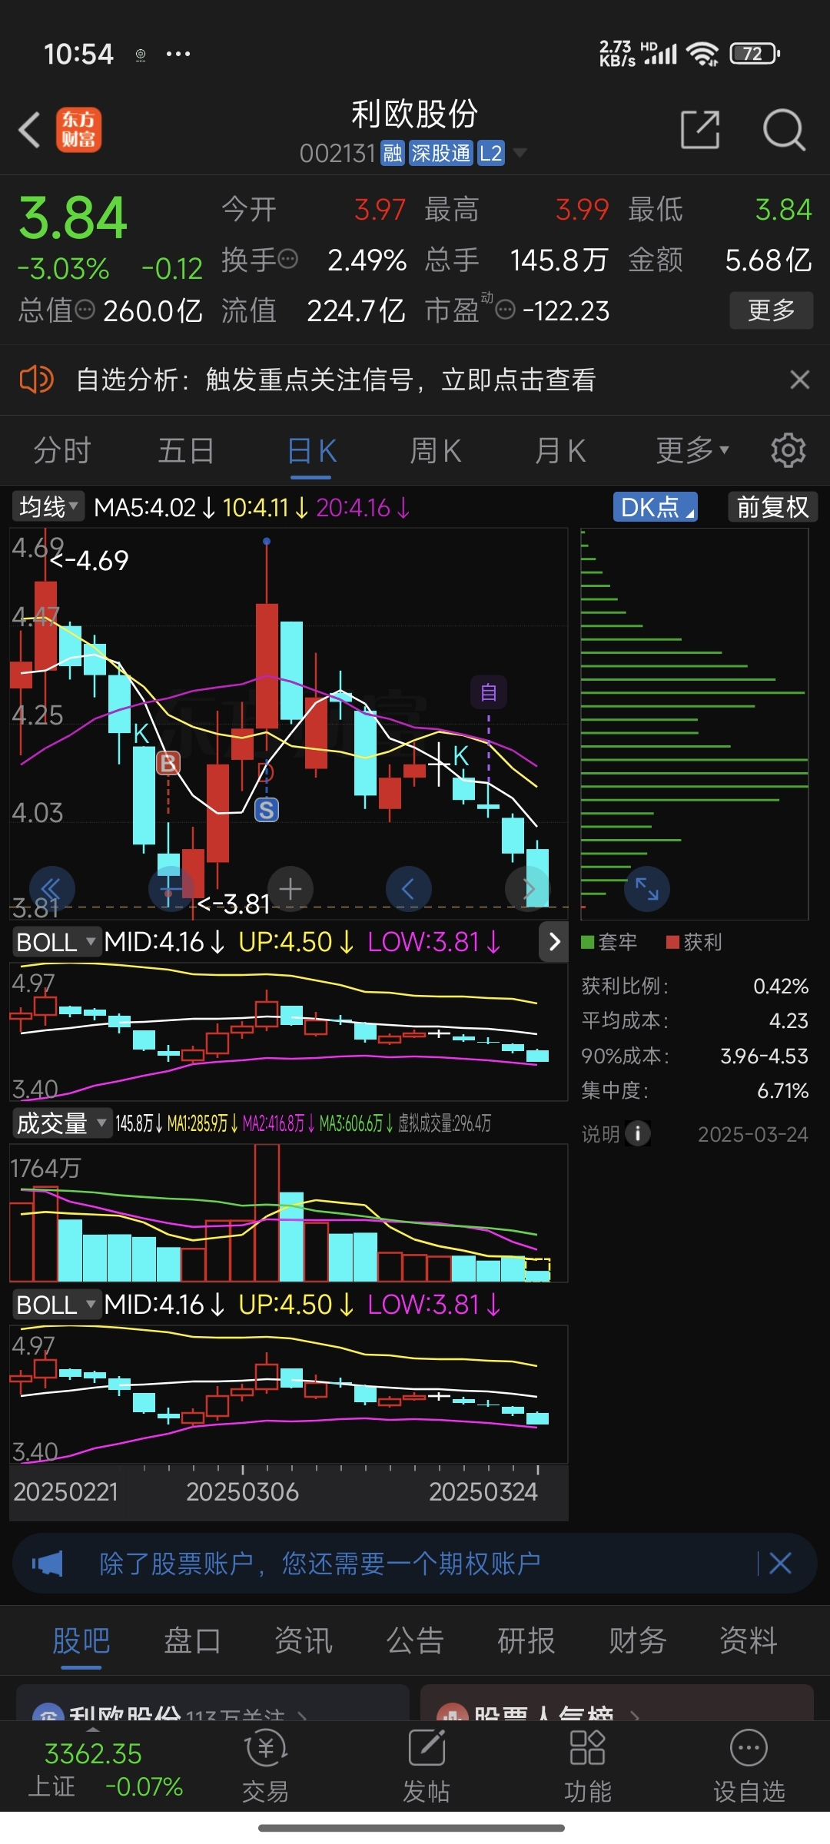Move chart one step left
The height and width of the screenshot is (1844, 830).
[408, 890]
